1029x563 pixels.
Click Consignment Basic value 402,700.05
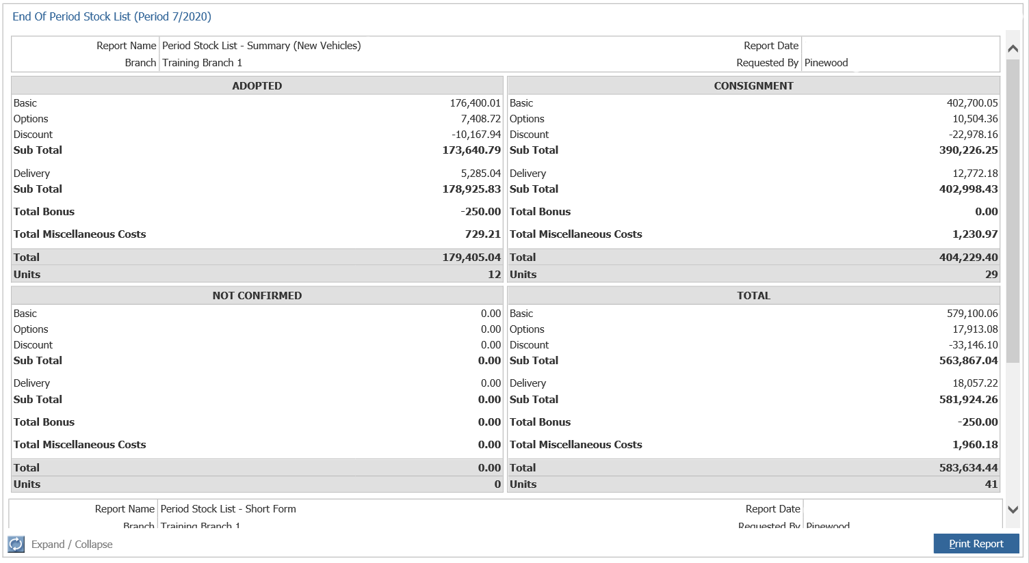tap(972, 103)
